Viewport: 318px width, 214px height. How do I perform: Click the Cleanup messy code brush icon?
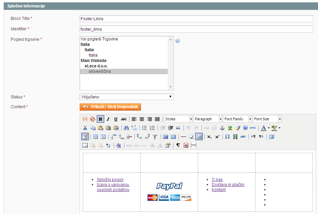[x=237, y=128]
